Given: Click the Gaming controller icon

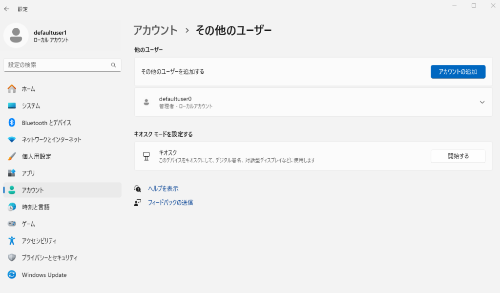Looking at the screenshot, I should pyautogui.click(x=12, y=224).
